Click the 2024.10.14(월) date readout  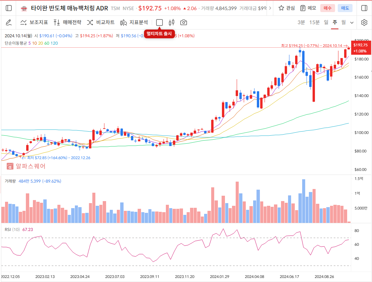[18, 36]
